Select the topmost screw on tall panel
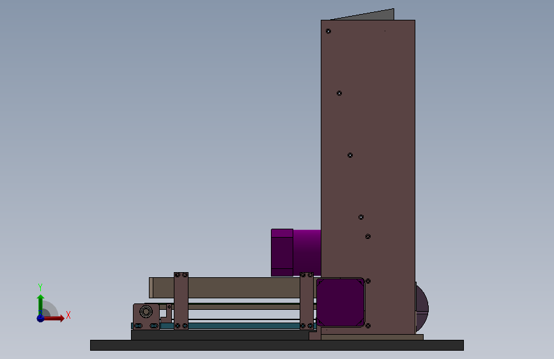Screen dimensions: 554x359 [328, 31]
